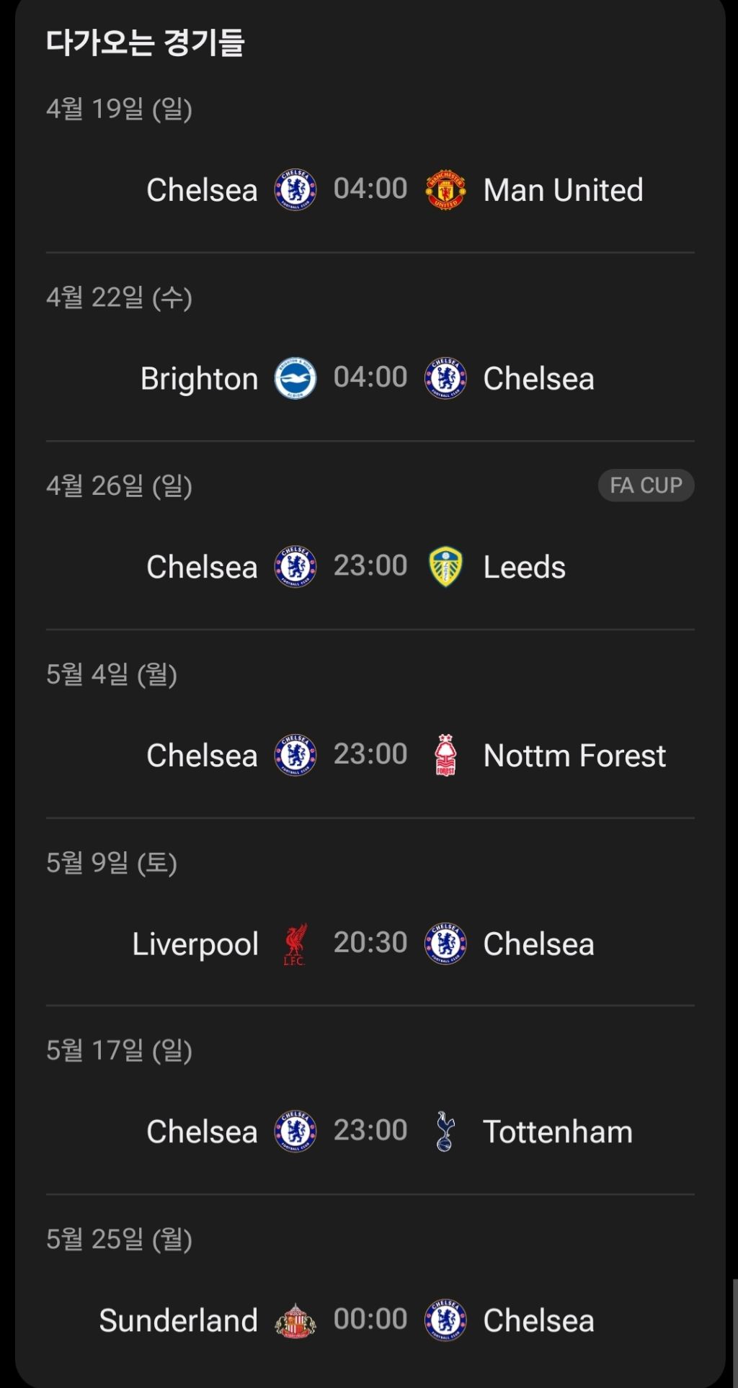
Task: Click the Leeds crest icon
Action: pyautogui.click(x=445, y=567)
